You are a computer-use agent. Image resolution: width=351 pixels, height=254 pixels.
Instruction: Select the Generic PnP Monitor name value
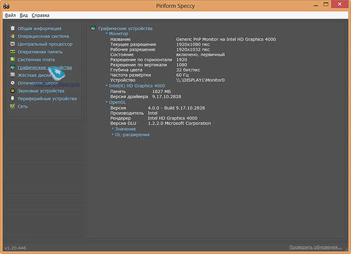(226, 39)
